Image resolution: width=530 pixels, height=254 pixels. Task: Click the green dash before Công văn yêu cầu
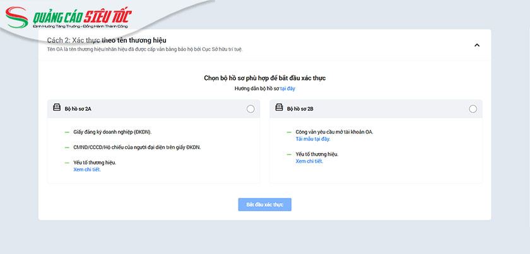click(x=289, y=132)
